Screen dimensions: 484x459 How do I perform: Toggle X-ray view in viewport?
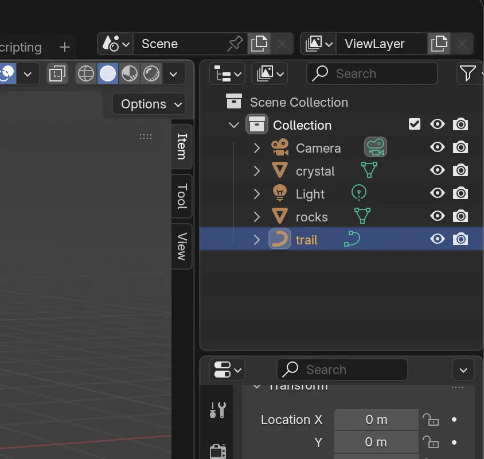click(x=57, y=73)
